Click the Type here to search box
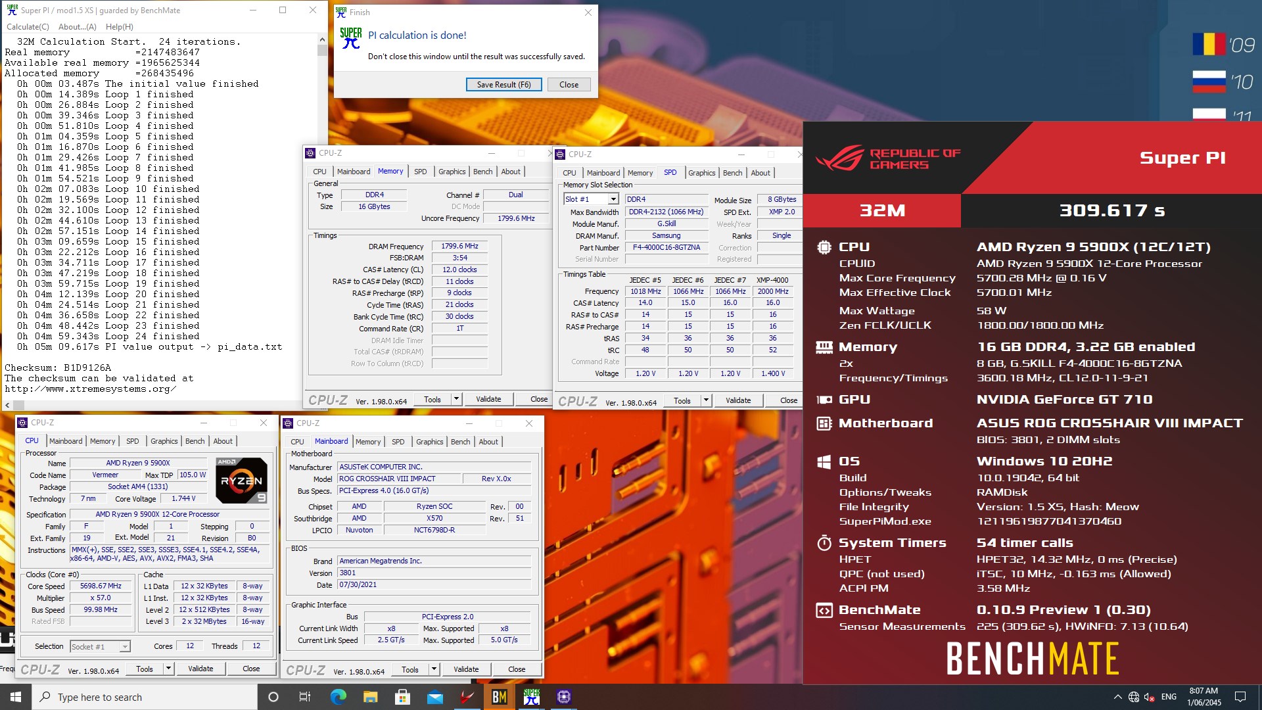The height and width of the screenshot is (710, 1262). click(x=145, y=697)
